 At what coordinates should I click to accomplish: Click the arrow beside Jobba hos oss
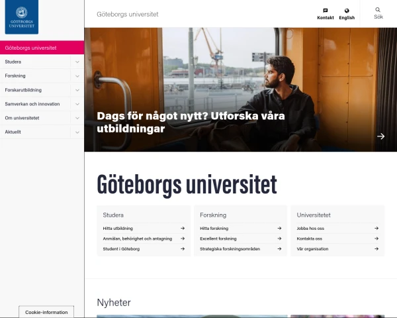[376, 228]
